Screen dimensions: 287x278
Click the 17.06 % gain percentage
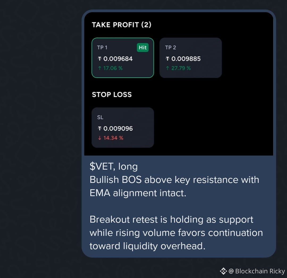[x=113, y=68]
